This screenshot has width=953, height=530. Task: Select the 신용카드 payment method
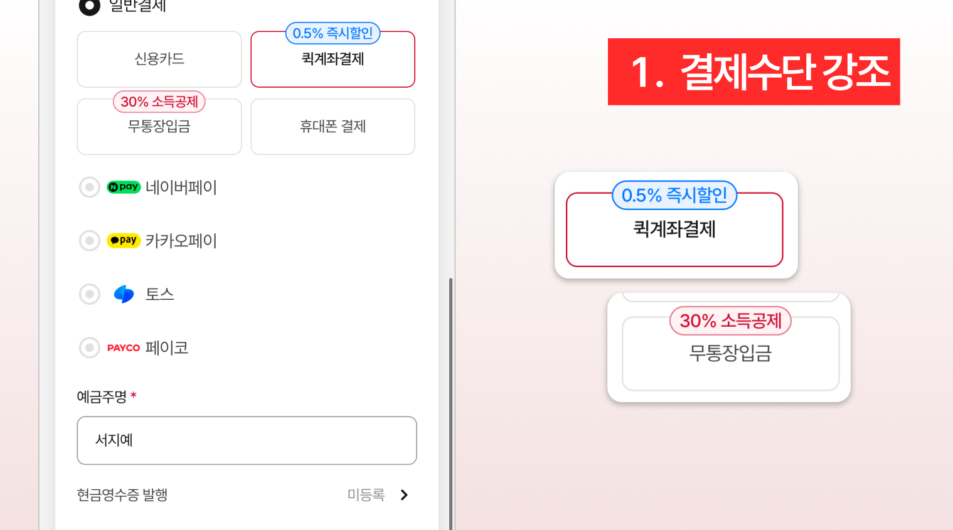pos(159,59)
